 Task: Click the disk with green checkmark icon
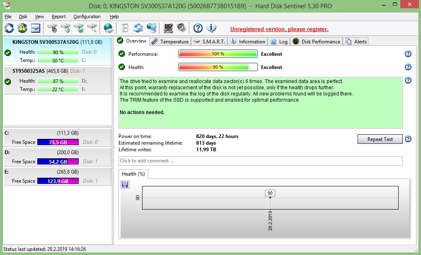[79, 28]
